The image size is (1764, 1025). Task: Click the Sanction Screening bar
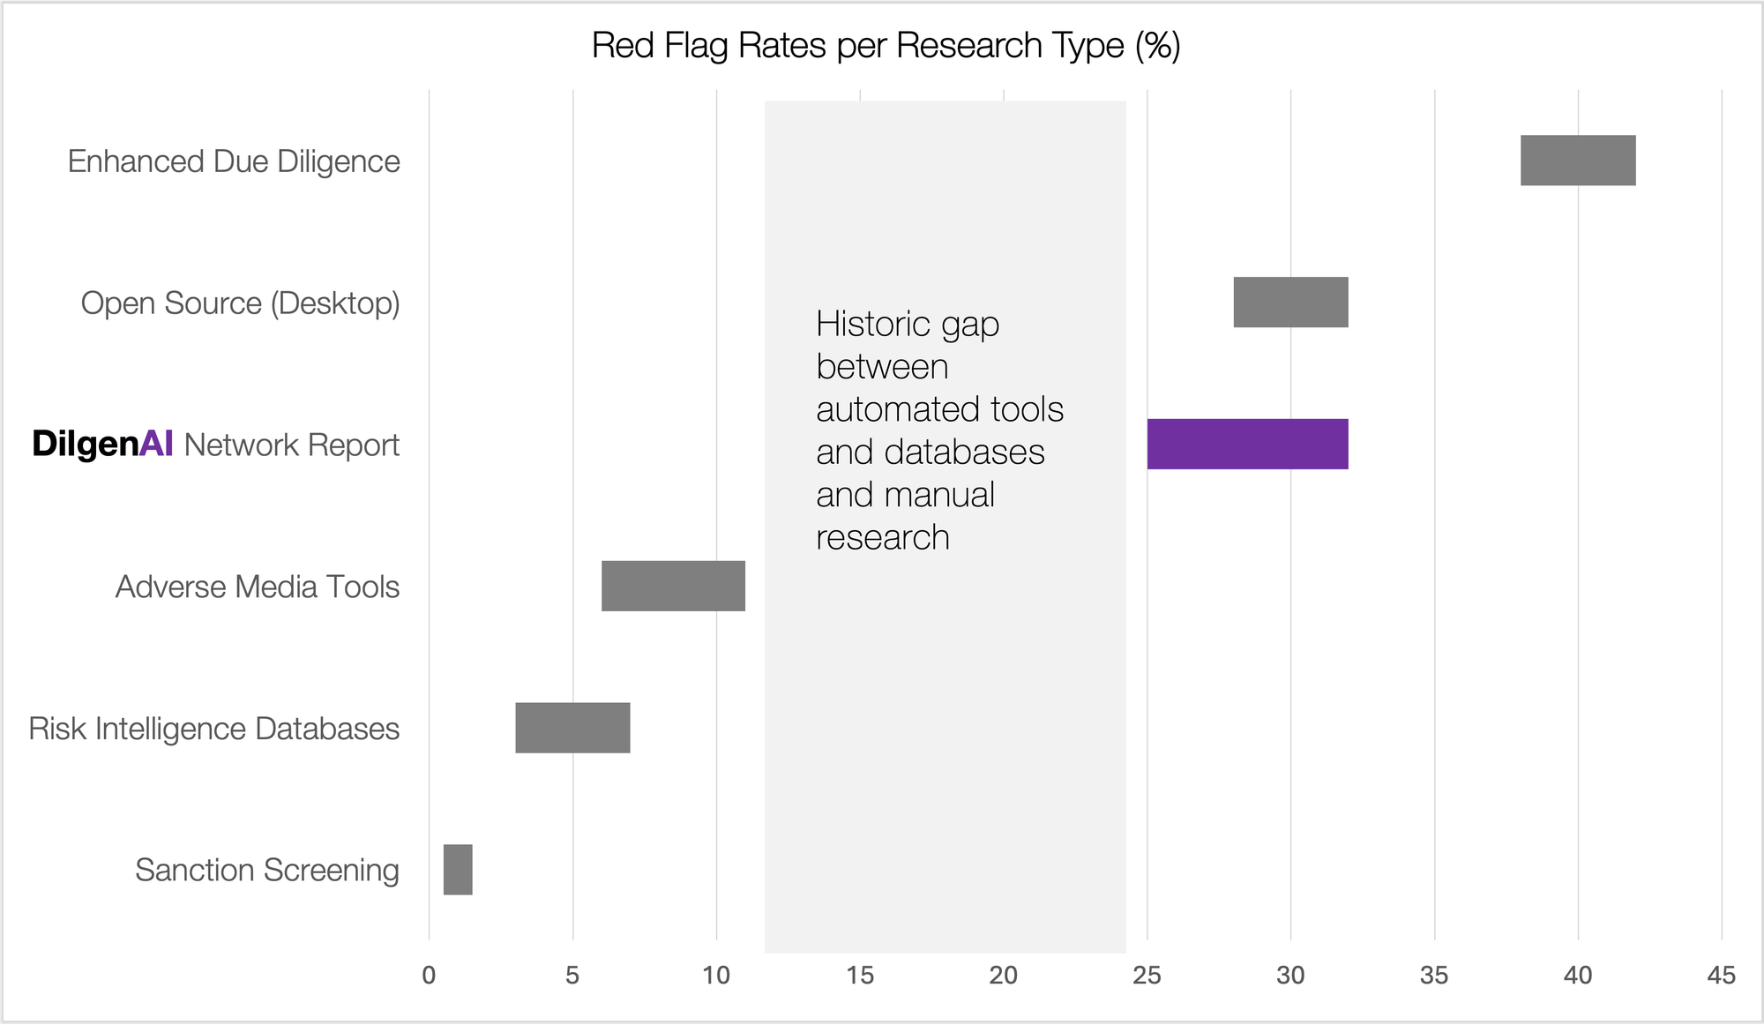coord(458,870)
